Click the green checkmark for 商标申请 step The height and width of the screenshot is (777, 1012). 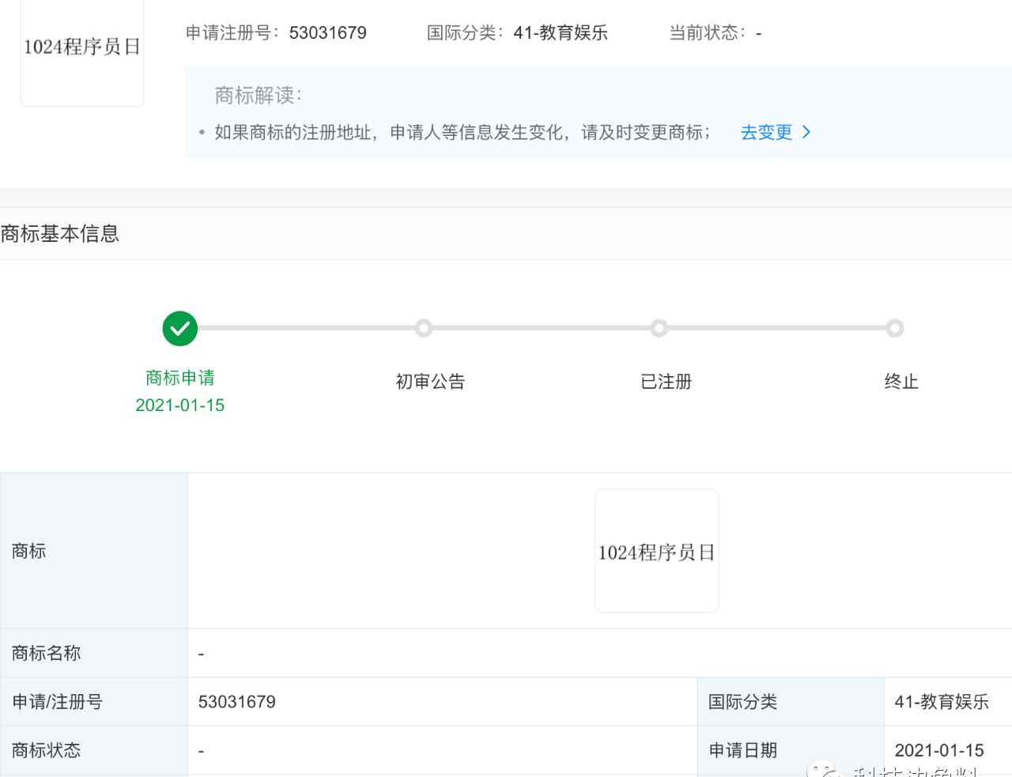pos(180,328)
